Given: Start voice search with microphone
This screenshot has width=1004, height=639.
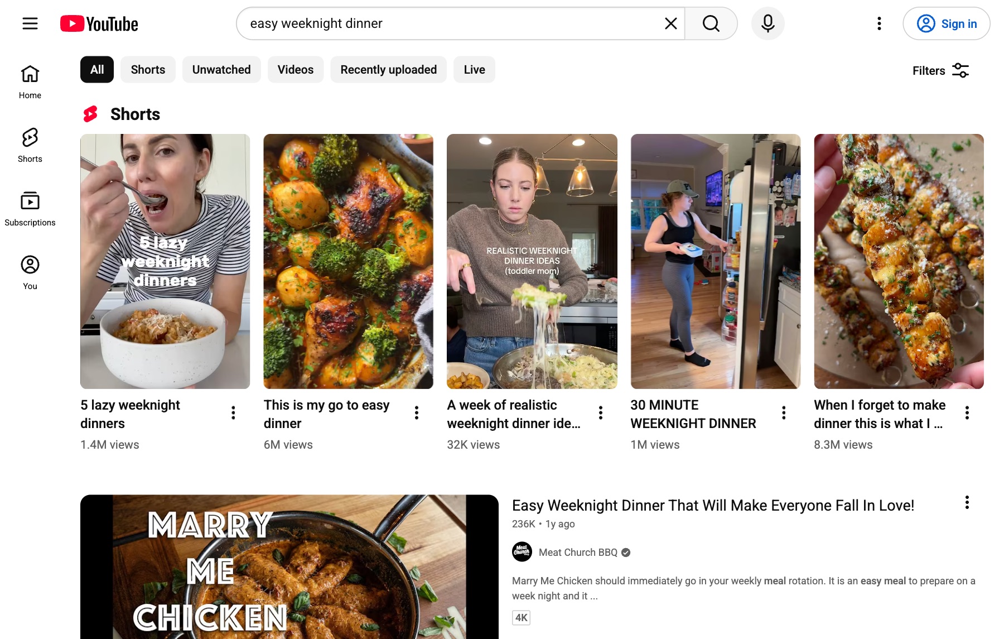Looking at the screenshot, I should pos(768,23).
